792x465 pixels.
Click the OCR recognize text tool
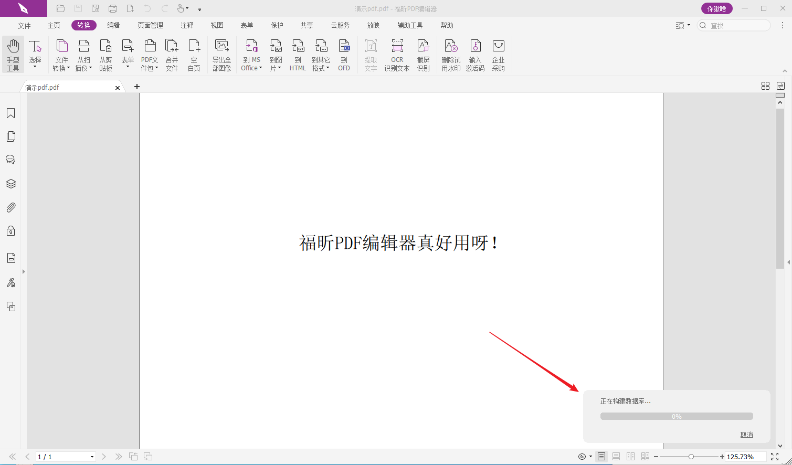click(397, 55)
